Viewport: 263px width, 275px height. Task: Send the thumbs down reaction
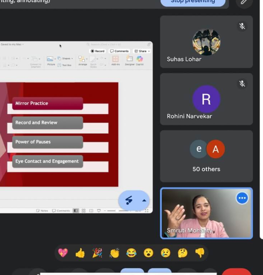(200, 253)
